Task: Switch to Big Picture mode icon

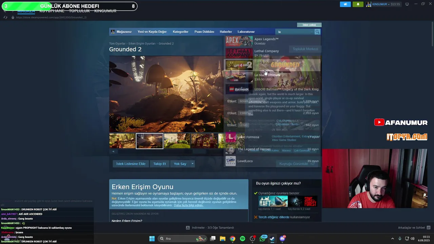Action: (407, 4)
